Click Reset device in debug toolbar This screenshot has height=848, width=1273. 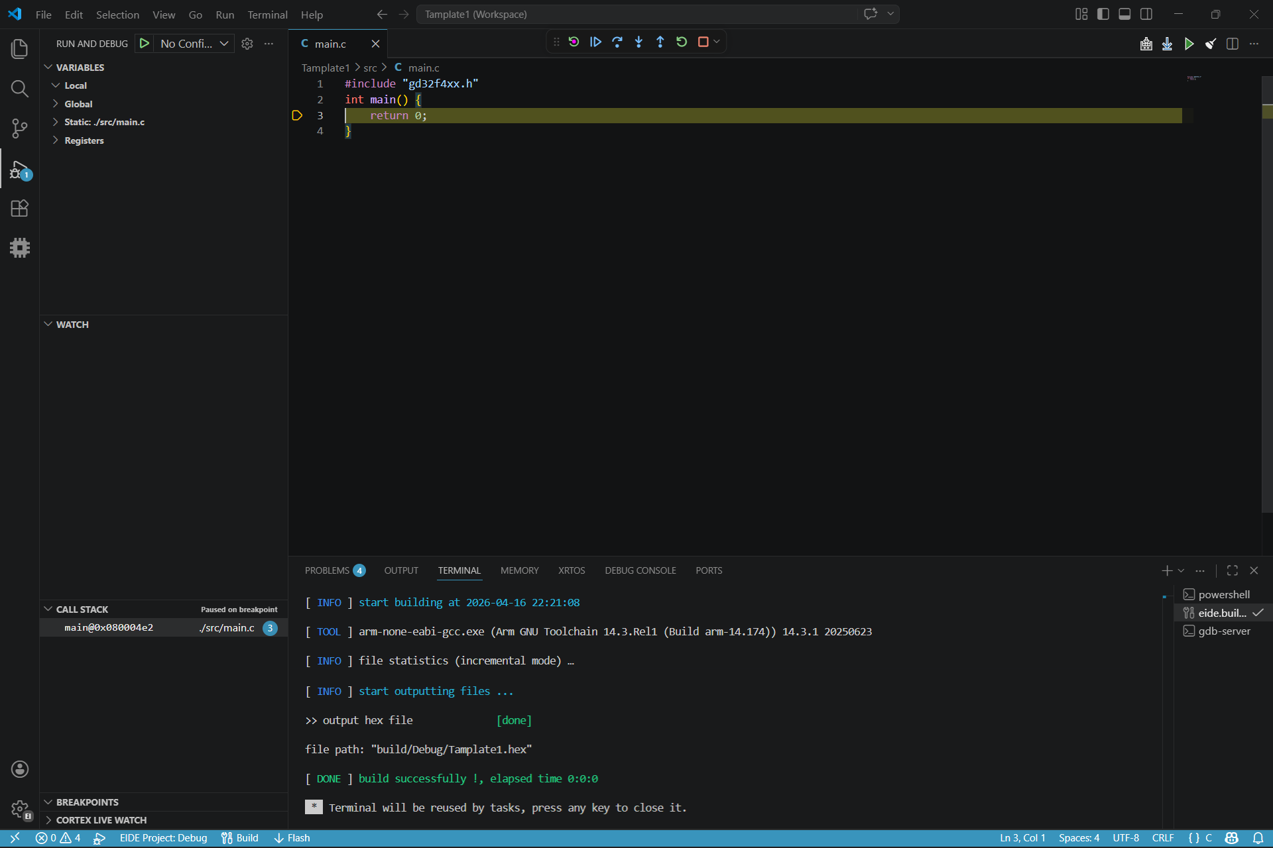574,42
